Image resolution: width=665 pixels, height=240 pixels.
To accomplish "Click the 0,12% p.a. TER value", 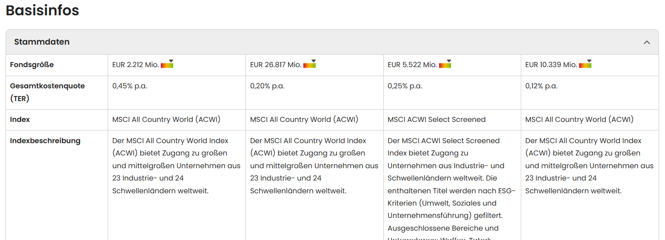I will pyautogui.click(x=541, y=86).
